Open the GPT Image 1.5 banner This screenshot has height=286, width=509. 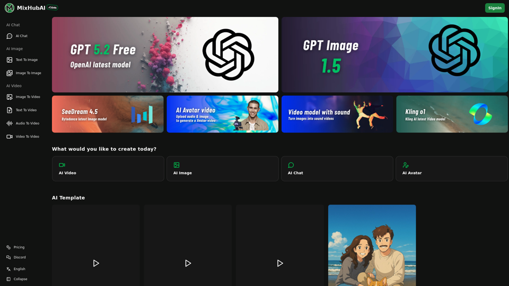pyautogui.click(x=394, y=55)
